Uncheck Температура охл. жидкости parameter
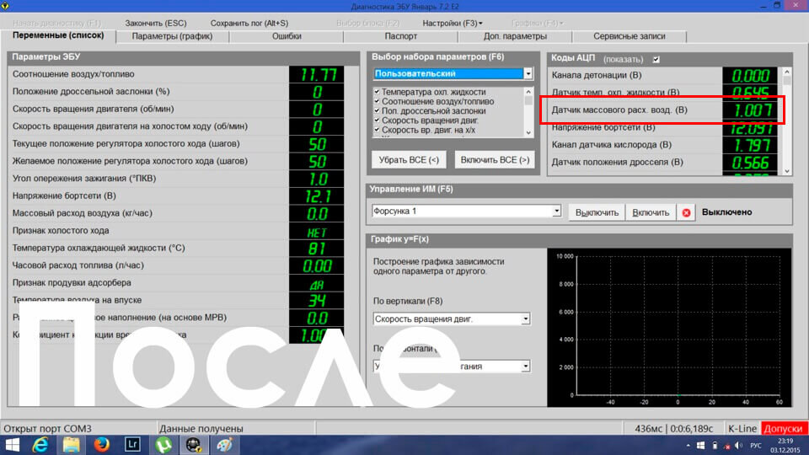809x455 pixels. coord(377,92)
